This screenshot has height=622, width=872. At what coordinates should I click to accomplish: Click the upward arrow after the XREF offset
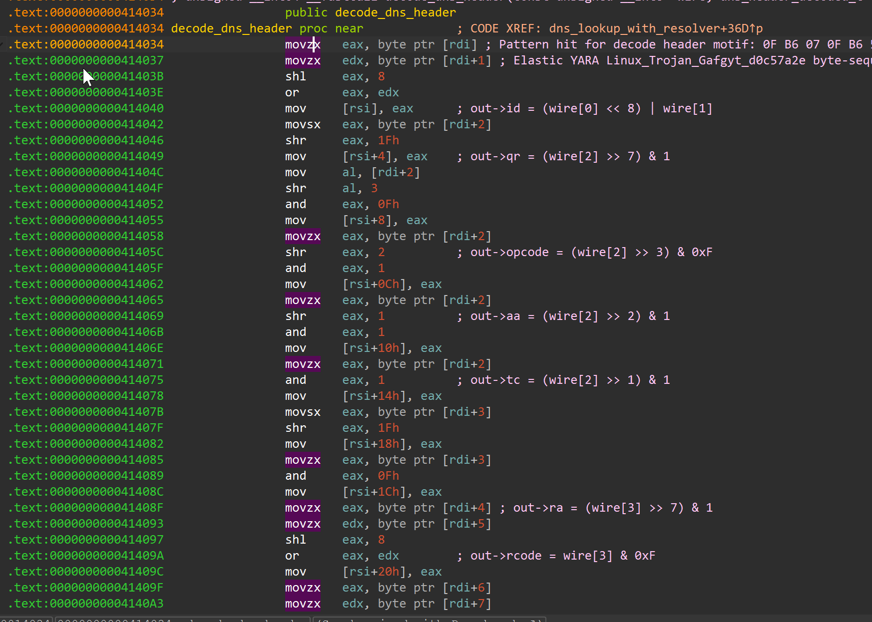click(752, 28)
